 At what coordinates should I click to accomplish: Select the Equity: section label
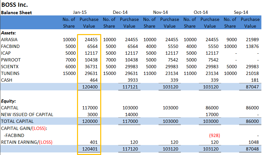pyautogui.click(x=8, y=101)
